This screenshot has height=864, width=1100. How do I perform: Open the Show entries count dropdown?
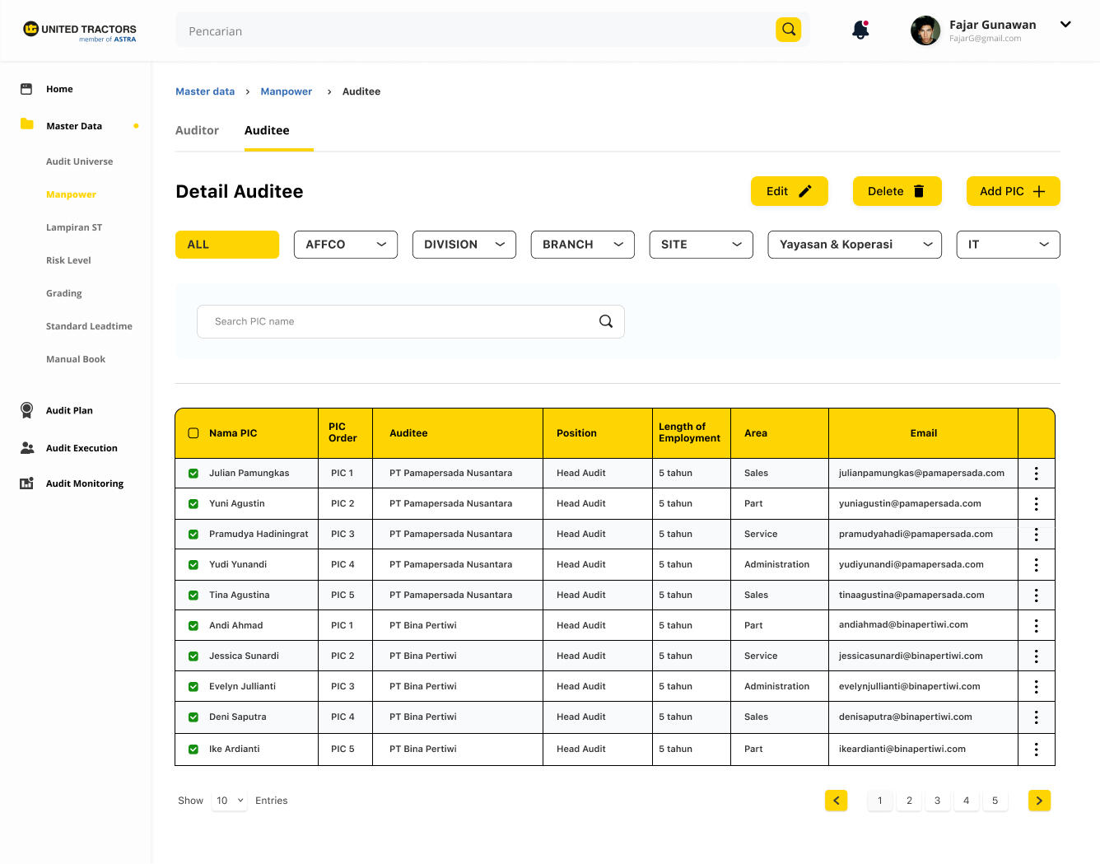pyautogui.click(x=229, y=801)
